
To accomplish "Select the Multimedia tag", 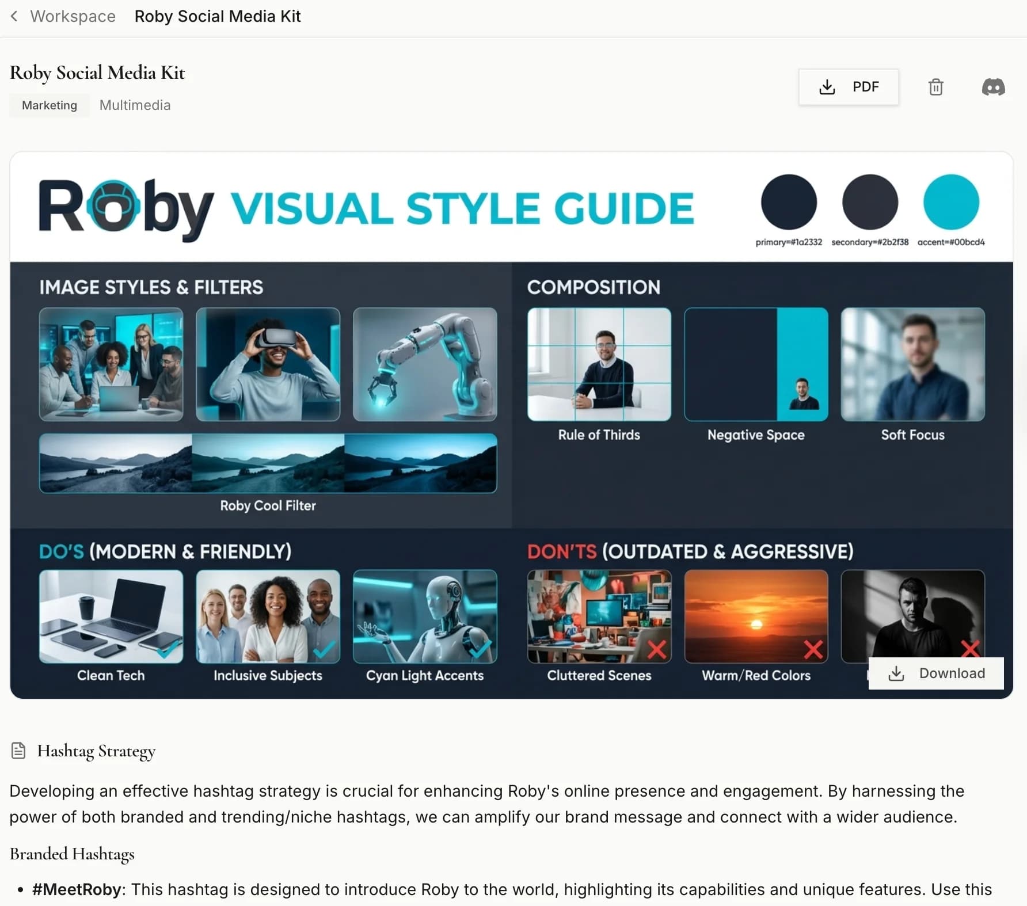I will point(135,105).
